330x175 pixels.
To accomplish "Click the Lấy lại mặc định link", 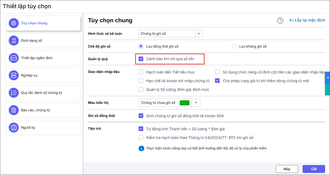I will (307, 20).
